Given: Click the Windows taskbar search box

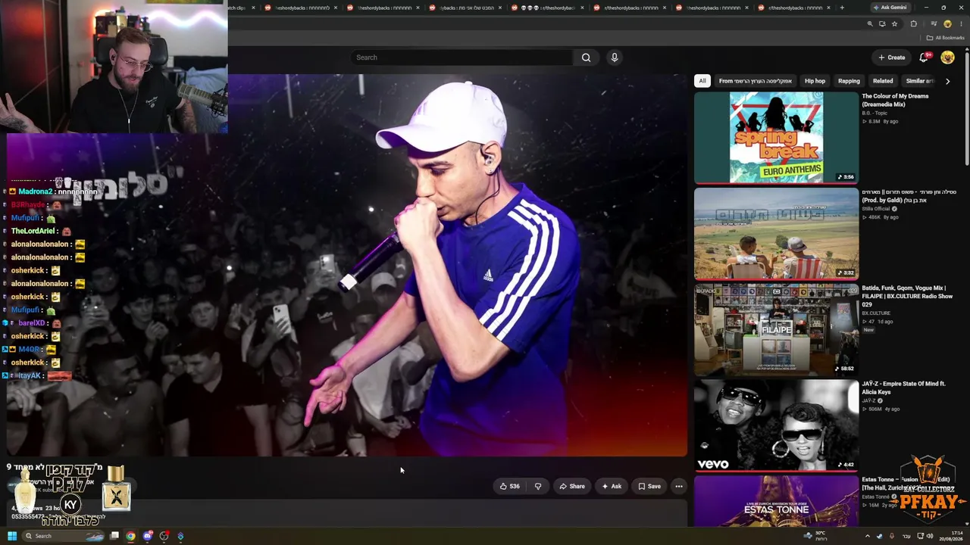Looking at the screenshot, I should point(64,536).
